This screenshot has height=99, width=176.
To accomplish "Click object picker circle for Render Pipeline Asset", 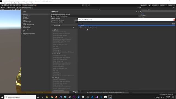I will pos(139,16).
